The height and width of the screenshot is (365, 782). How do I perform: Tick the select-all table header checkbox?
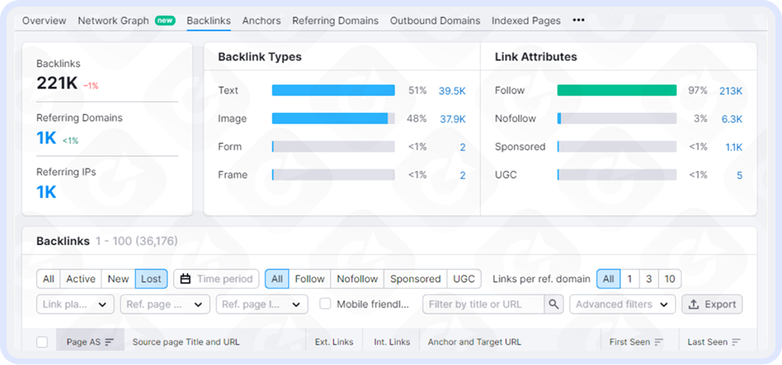[x=42, y=342]
